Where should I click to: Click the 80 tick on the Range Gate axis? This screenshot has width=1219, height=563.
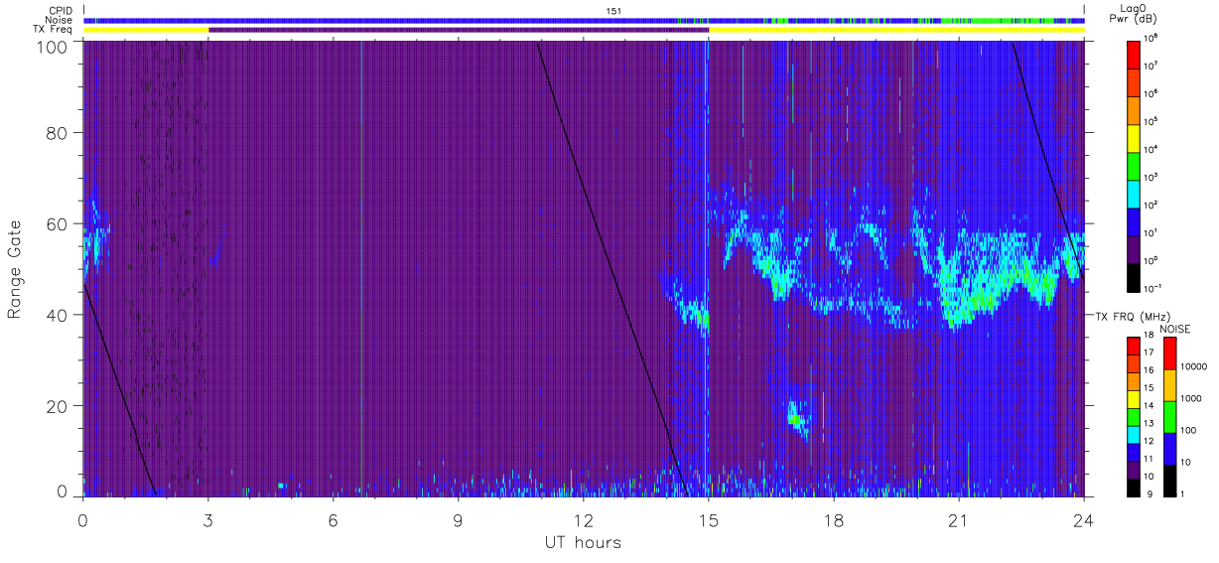[59, 133]
